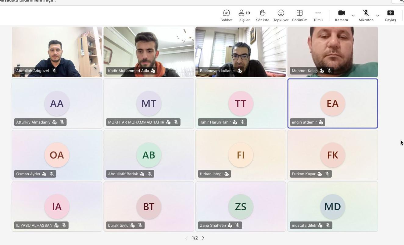Go to next participants page
The height and width of the screenshot is (245, 404).
[x=203, y=238]
